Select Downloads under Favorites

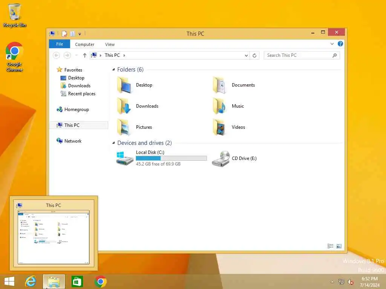pos(75,86)
